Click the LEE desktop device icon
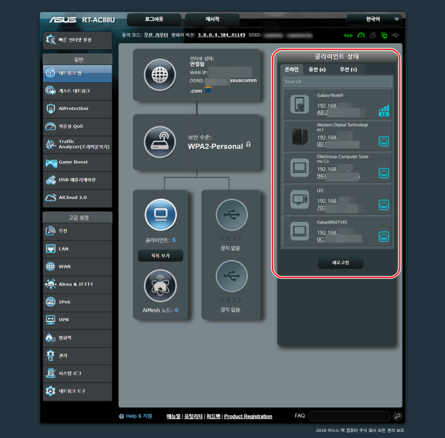 point(299,200)
